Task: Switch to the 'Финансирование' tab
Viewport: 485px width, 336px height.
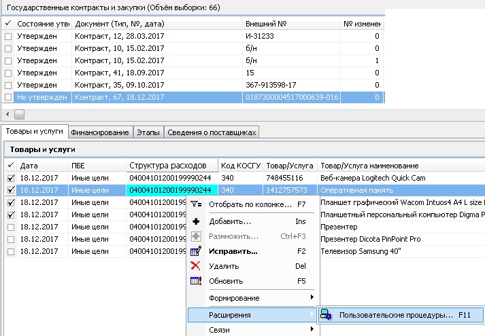Action: coord(99,132)
